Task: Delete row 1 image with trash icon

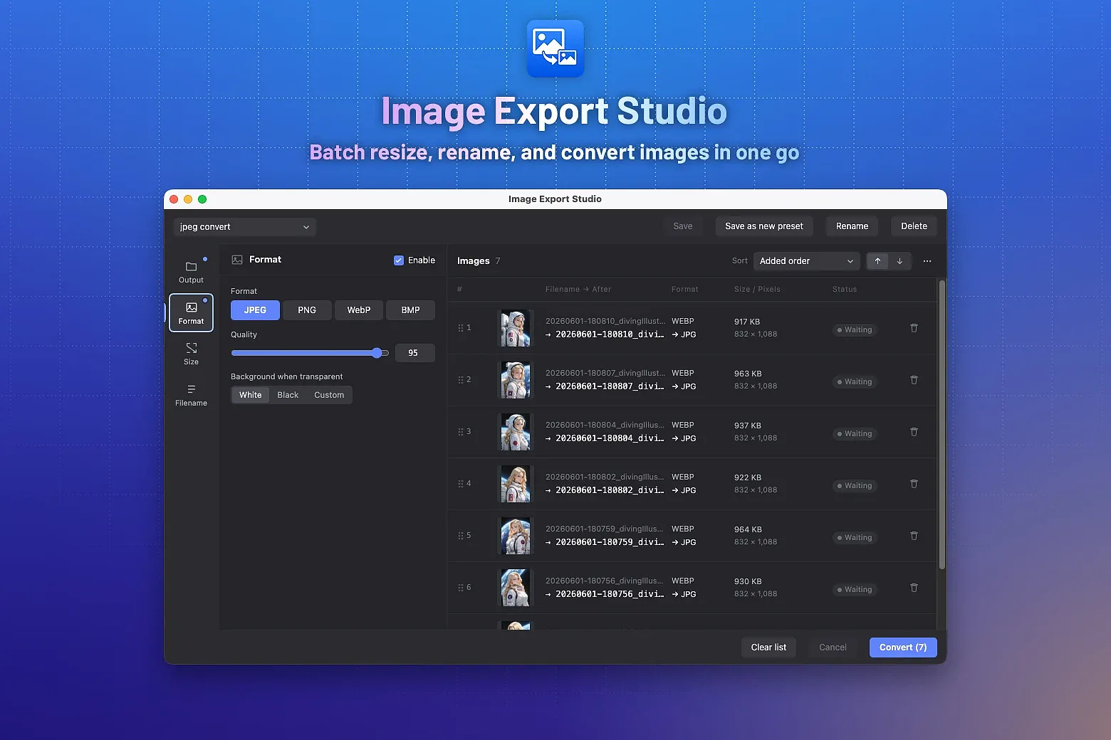Action: click(914, 328)
